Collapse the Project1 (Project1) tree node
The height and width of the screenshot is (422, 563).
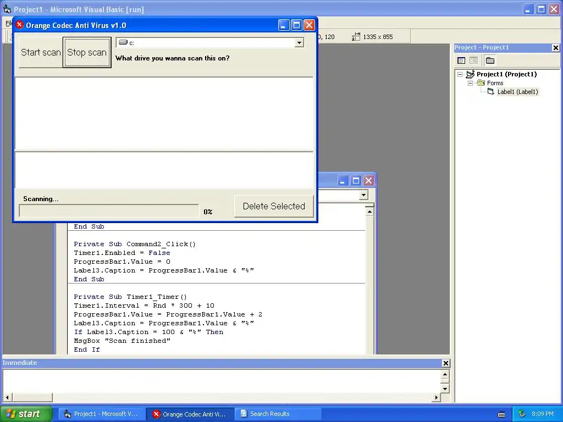(460, 74)
